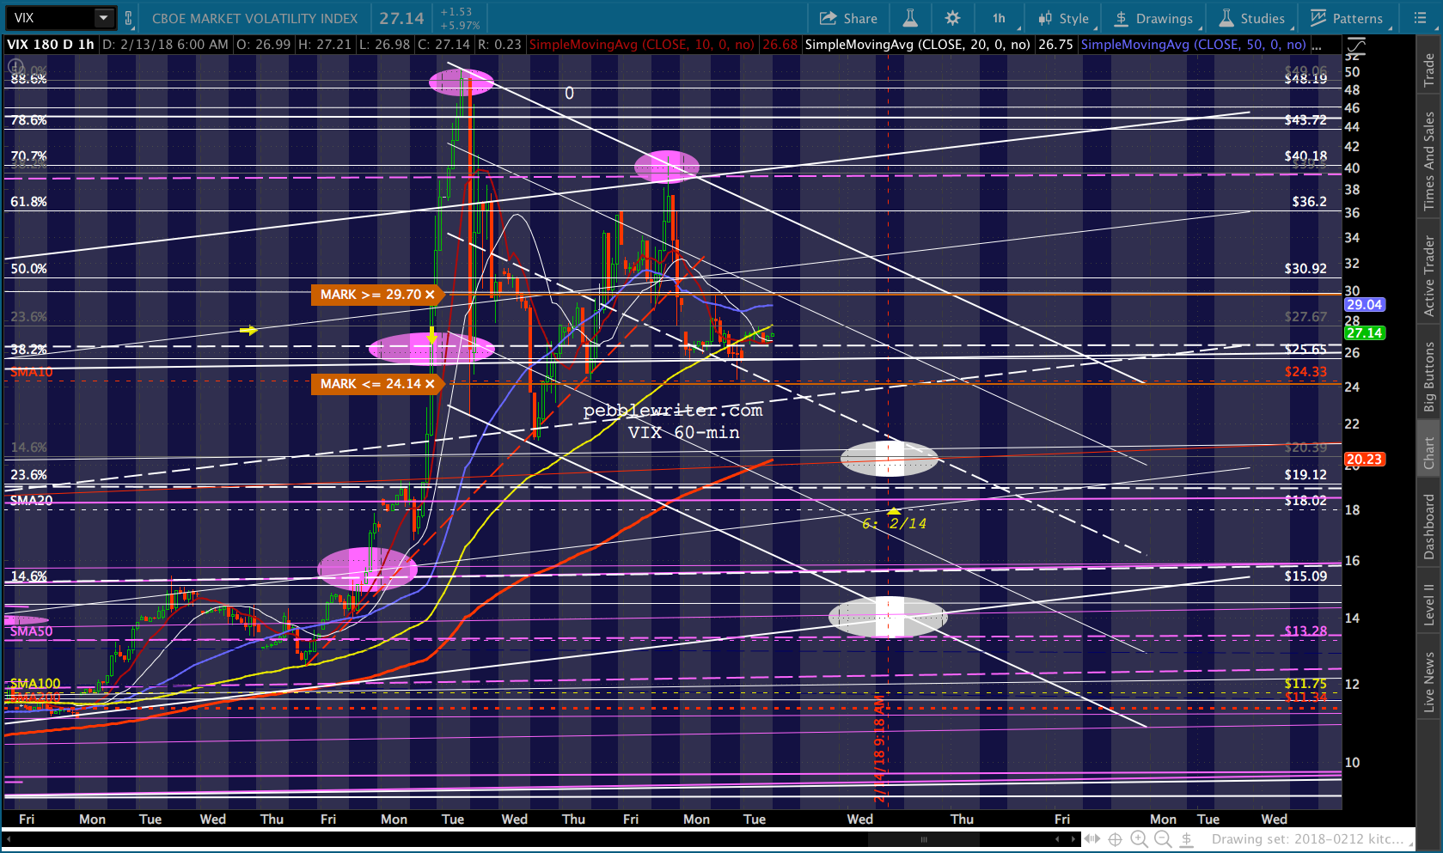Remove the MARK >= 29.70 alert
Viewport: 1443px width, 853px height.
tap(431, 295)
